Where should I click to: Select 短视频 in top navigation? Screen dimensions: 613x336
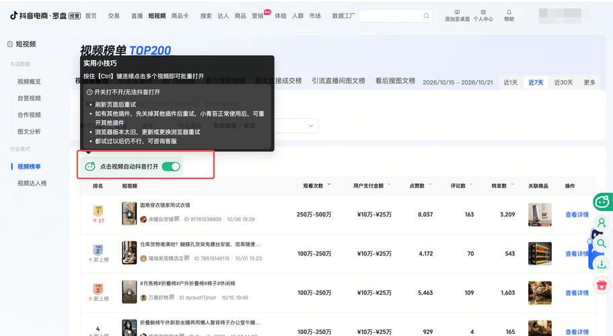pos(157,15)
